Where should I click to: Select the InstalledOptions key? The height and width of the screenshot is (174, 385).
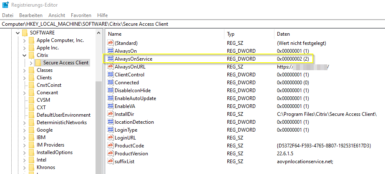55,152
